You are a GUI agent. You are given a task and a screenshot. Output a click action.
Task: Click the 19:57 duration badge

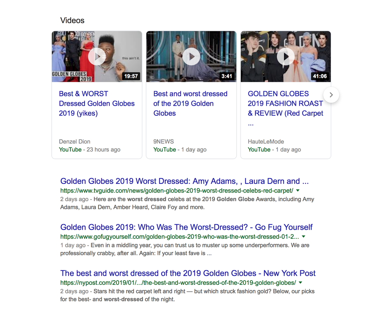click(x=131, y=76)
